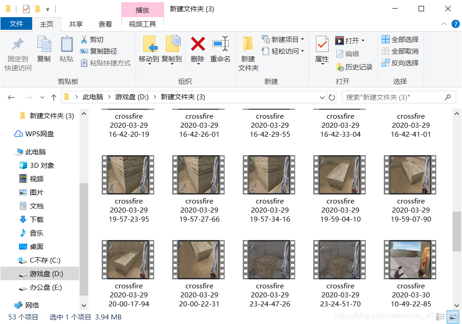
Task: Collapse the ribbon with the chevron
Action: pyautogui.click(x=444, y=24)
